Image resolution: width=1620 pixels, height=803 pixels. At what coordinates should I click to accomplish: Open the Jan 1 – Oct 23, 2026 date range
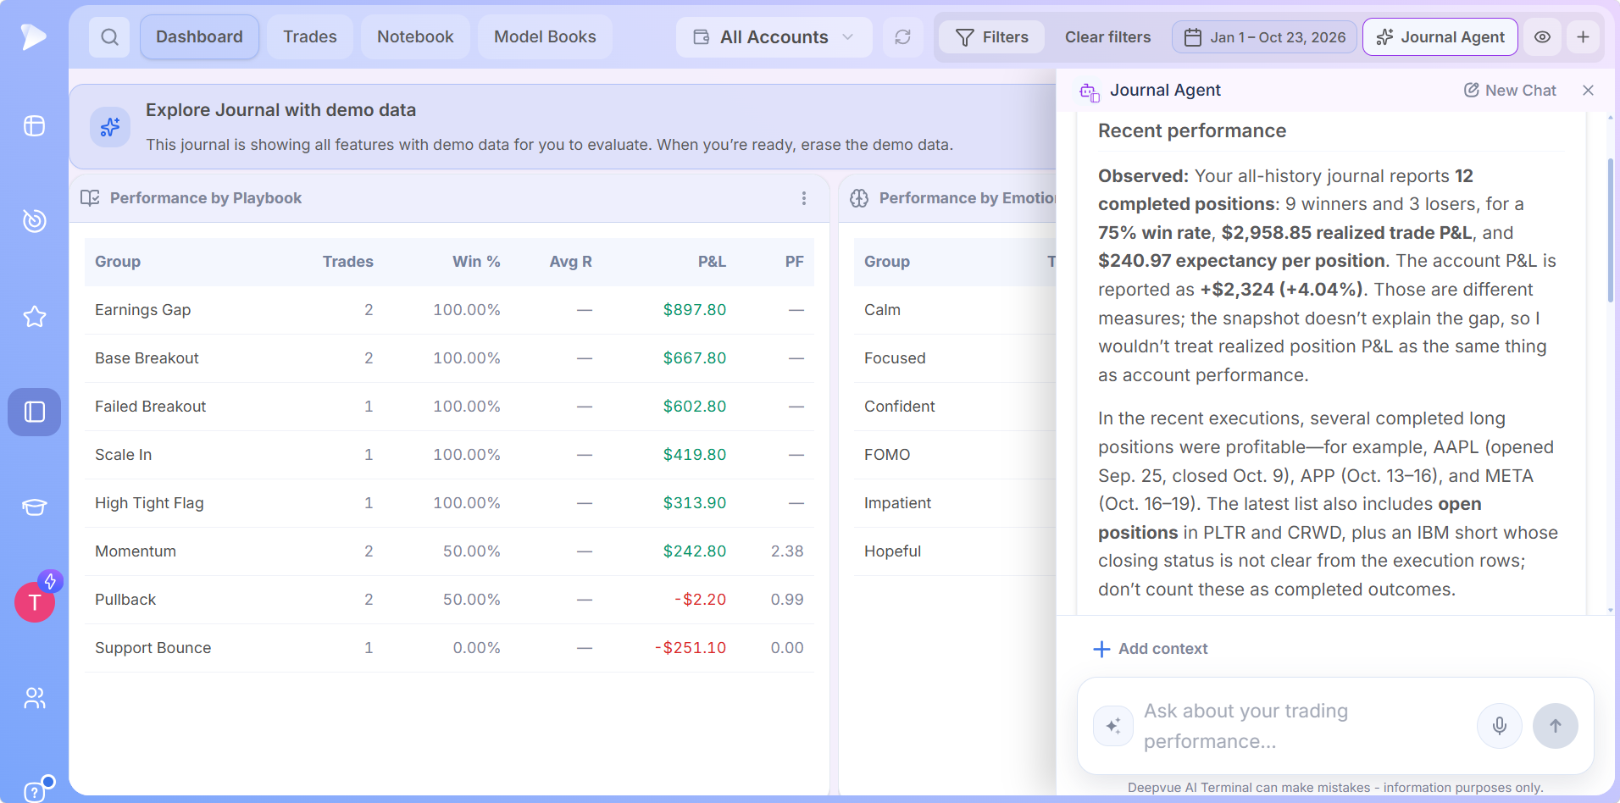coord(1264,37)
